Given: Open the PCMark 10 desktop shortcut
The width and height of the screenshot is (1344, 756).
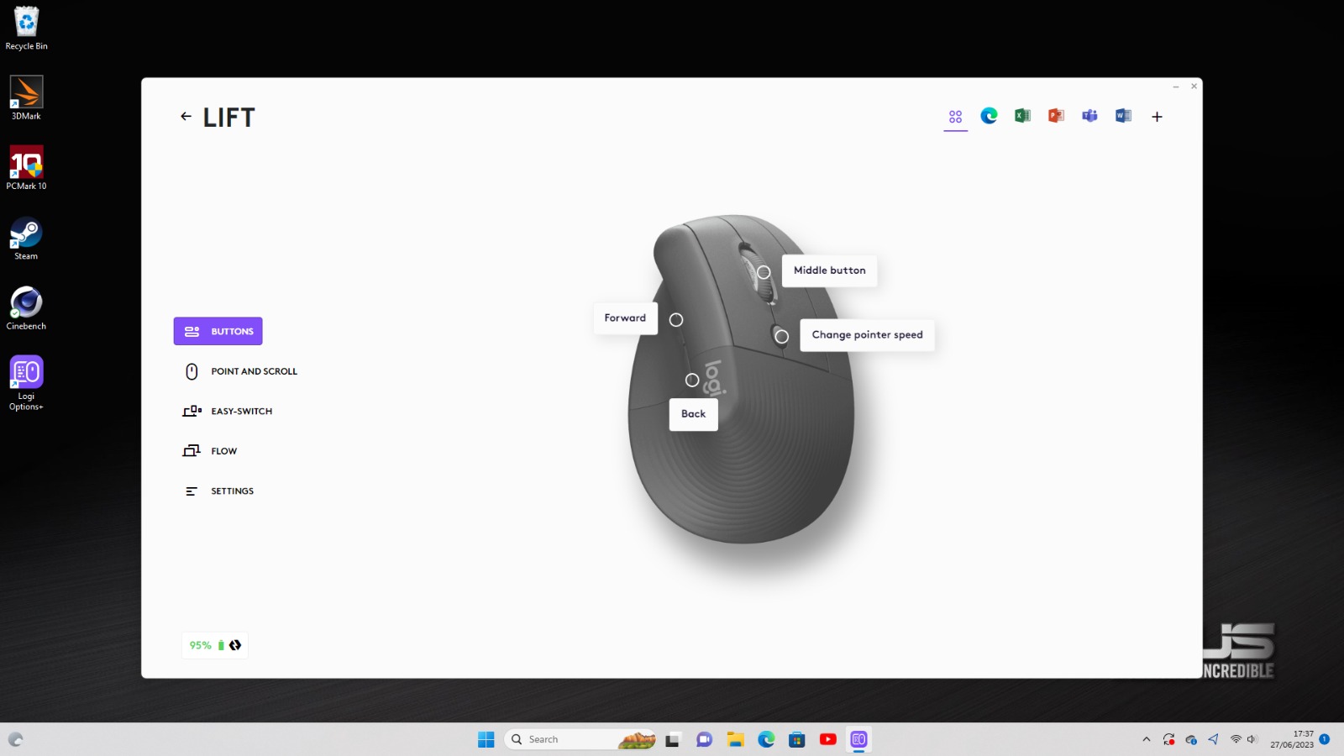Looking at the screenshot, I should (26, 168).
